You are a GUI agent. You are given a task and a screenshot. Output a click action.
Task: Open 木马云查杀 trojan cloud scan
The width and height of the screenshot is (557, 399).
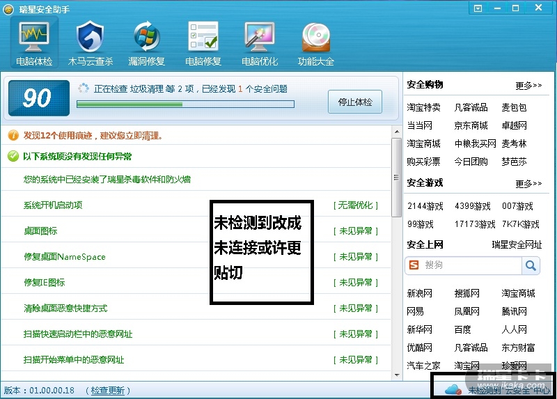point(91,43)
